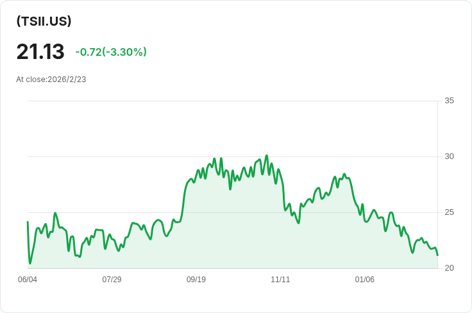Select the 07/29 date label
472x313 pixels.
click(112, 280)
